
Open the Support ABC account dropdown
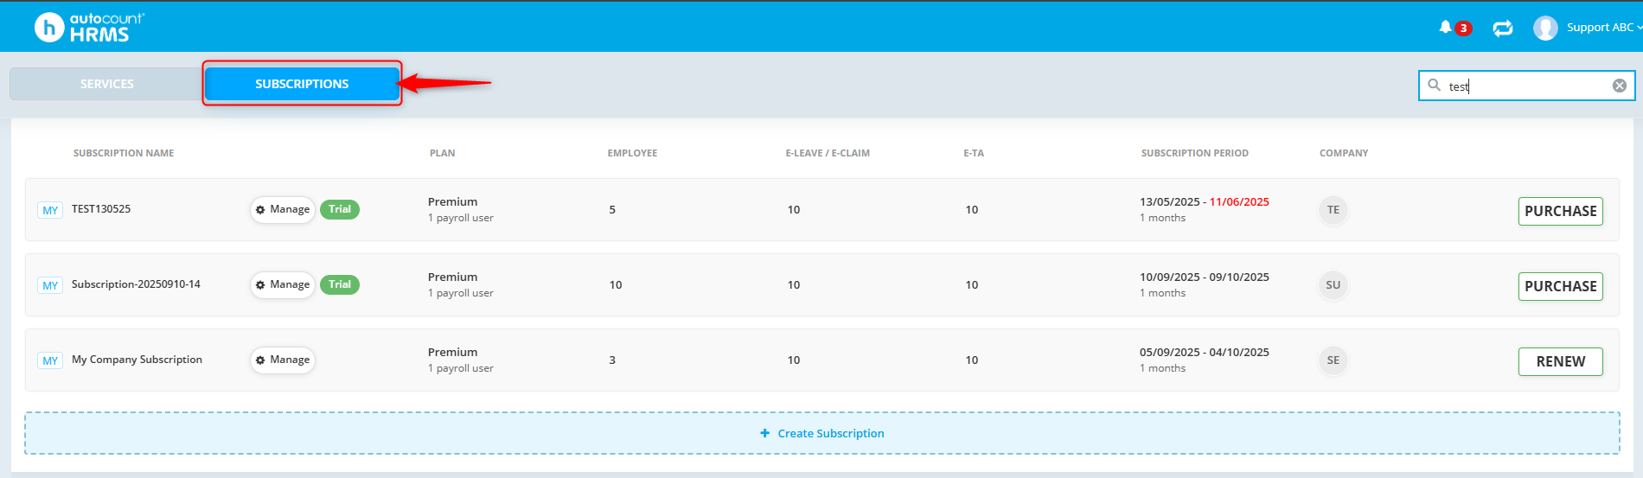(1604, 28)
